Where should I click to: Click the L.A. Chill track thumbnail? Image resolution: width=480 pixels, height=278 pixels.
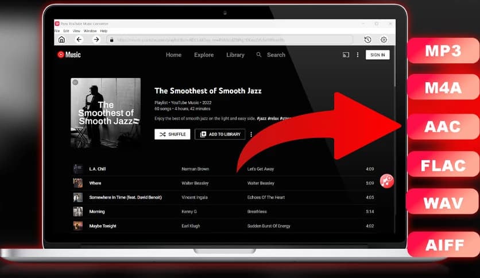(x=78, y=169)
